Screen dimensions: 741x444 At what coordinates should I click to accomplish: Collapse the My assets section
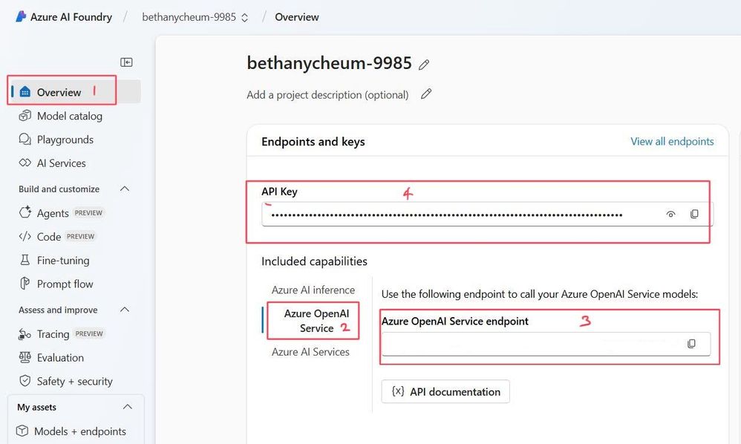pos(128,407)
